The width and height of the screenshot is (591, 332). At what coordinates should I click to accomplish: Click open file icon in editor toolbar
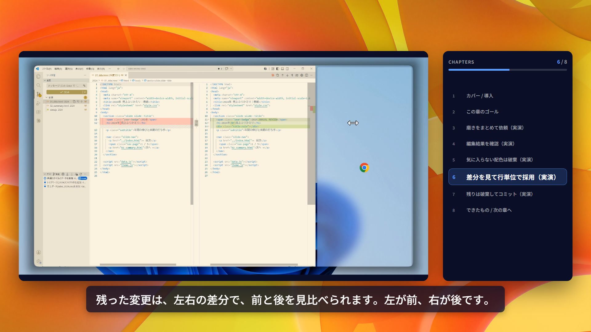(277, 75)
